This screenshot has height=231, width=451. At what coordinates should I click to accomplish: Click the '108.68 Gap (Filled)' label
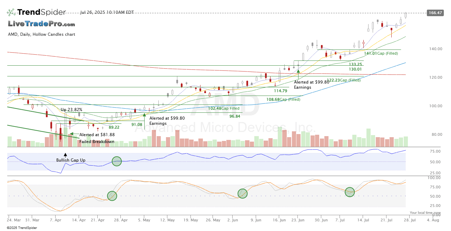[283, 99]
